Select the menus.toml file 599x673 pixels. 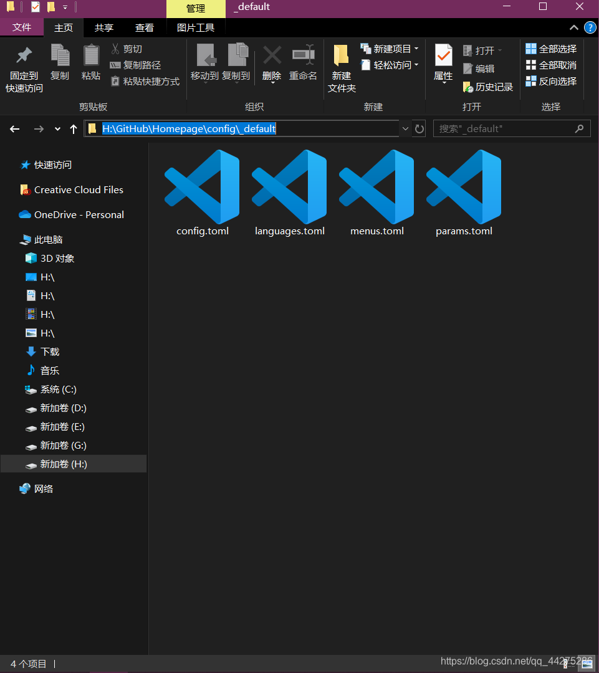[x=376, y=193]
